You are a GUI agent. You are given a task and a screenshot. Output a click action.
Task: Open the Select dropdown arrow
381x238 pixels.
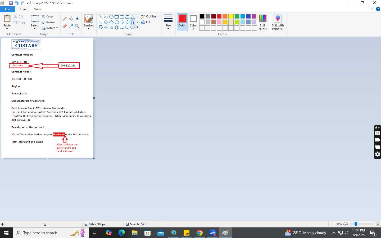(x=35, y=29)
